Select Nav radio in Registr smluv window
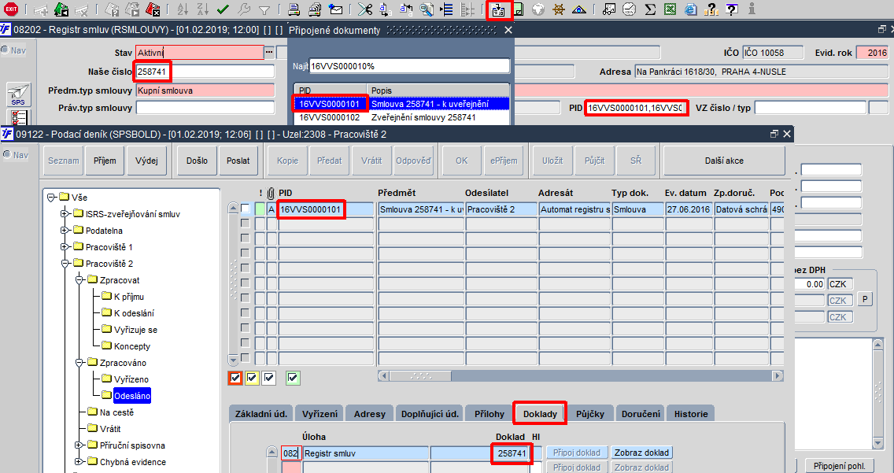Viewport: 894px width, 473px height. (x=6, y=50)
